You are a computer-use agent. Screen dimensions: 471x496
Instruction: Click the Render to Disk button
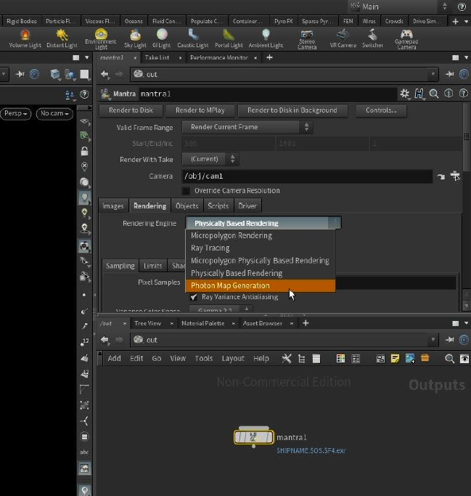(131, 110)
